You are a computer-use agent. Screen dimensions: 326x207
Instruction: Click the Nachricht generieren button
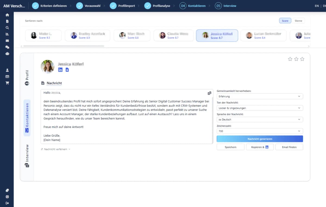(x=260, y=139)
